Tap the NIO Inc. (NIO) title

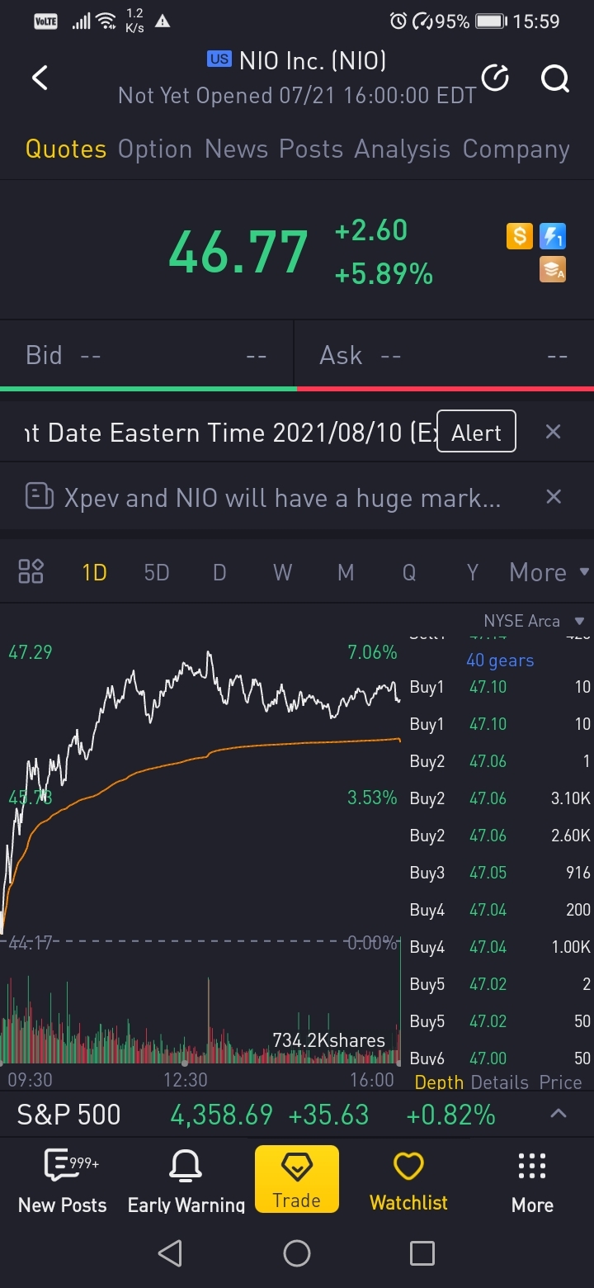(313, 60)
